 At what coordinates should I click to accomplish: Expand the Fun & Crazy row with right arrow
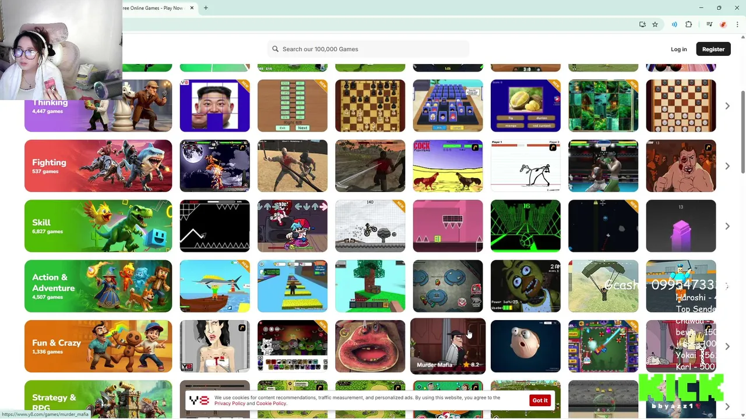pos(727,346)
